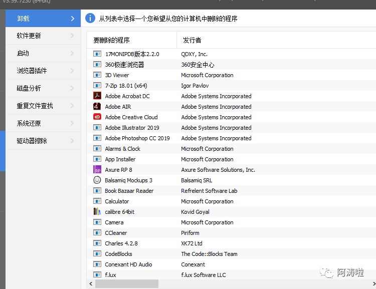Click the publisher QDXY, Inc.
The width and height of the screenshot is (376, 289).
coord(195,54)
